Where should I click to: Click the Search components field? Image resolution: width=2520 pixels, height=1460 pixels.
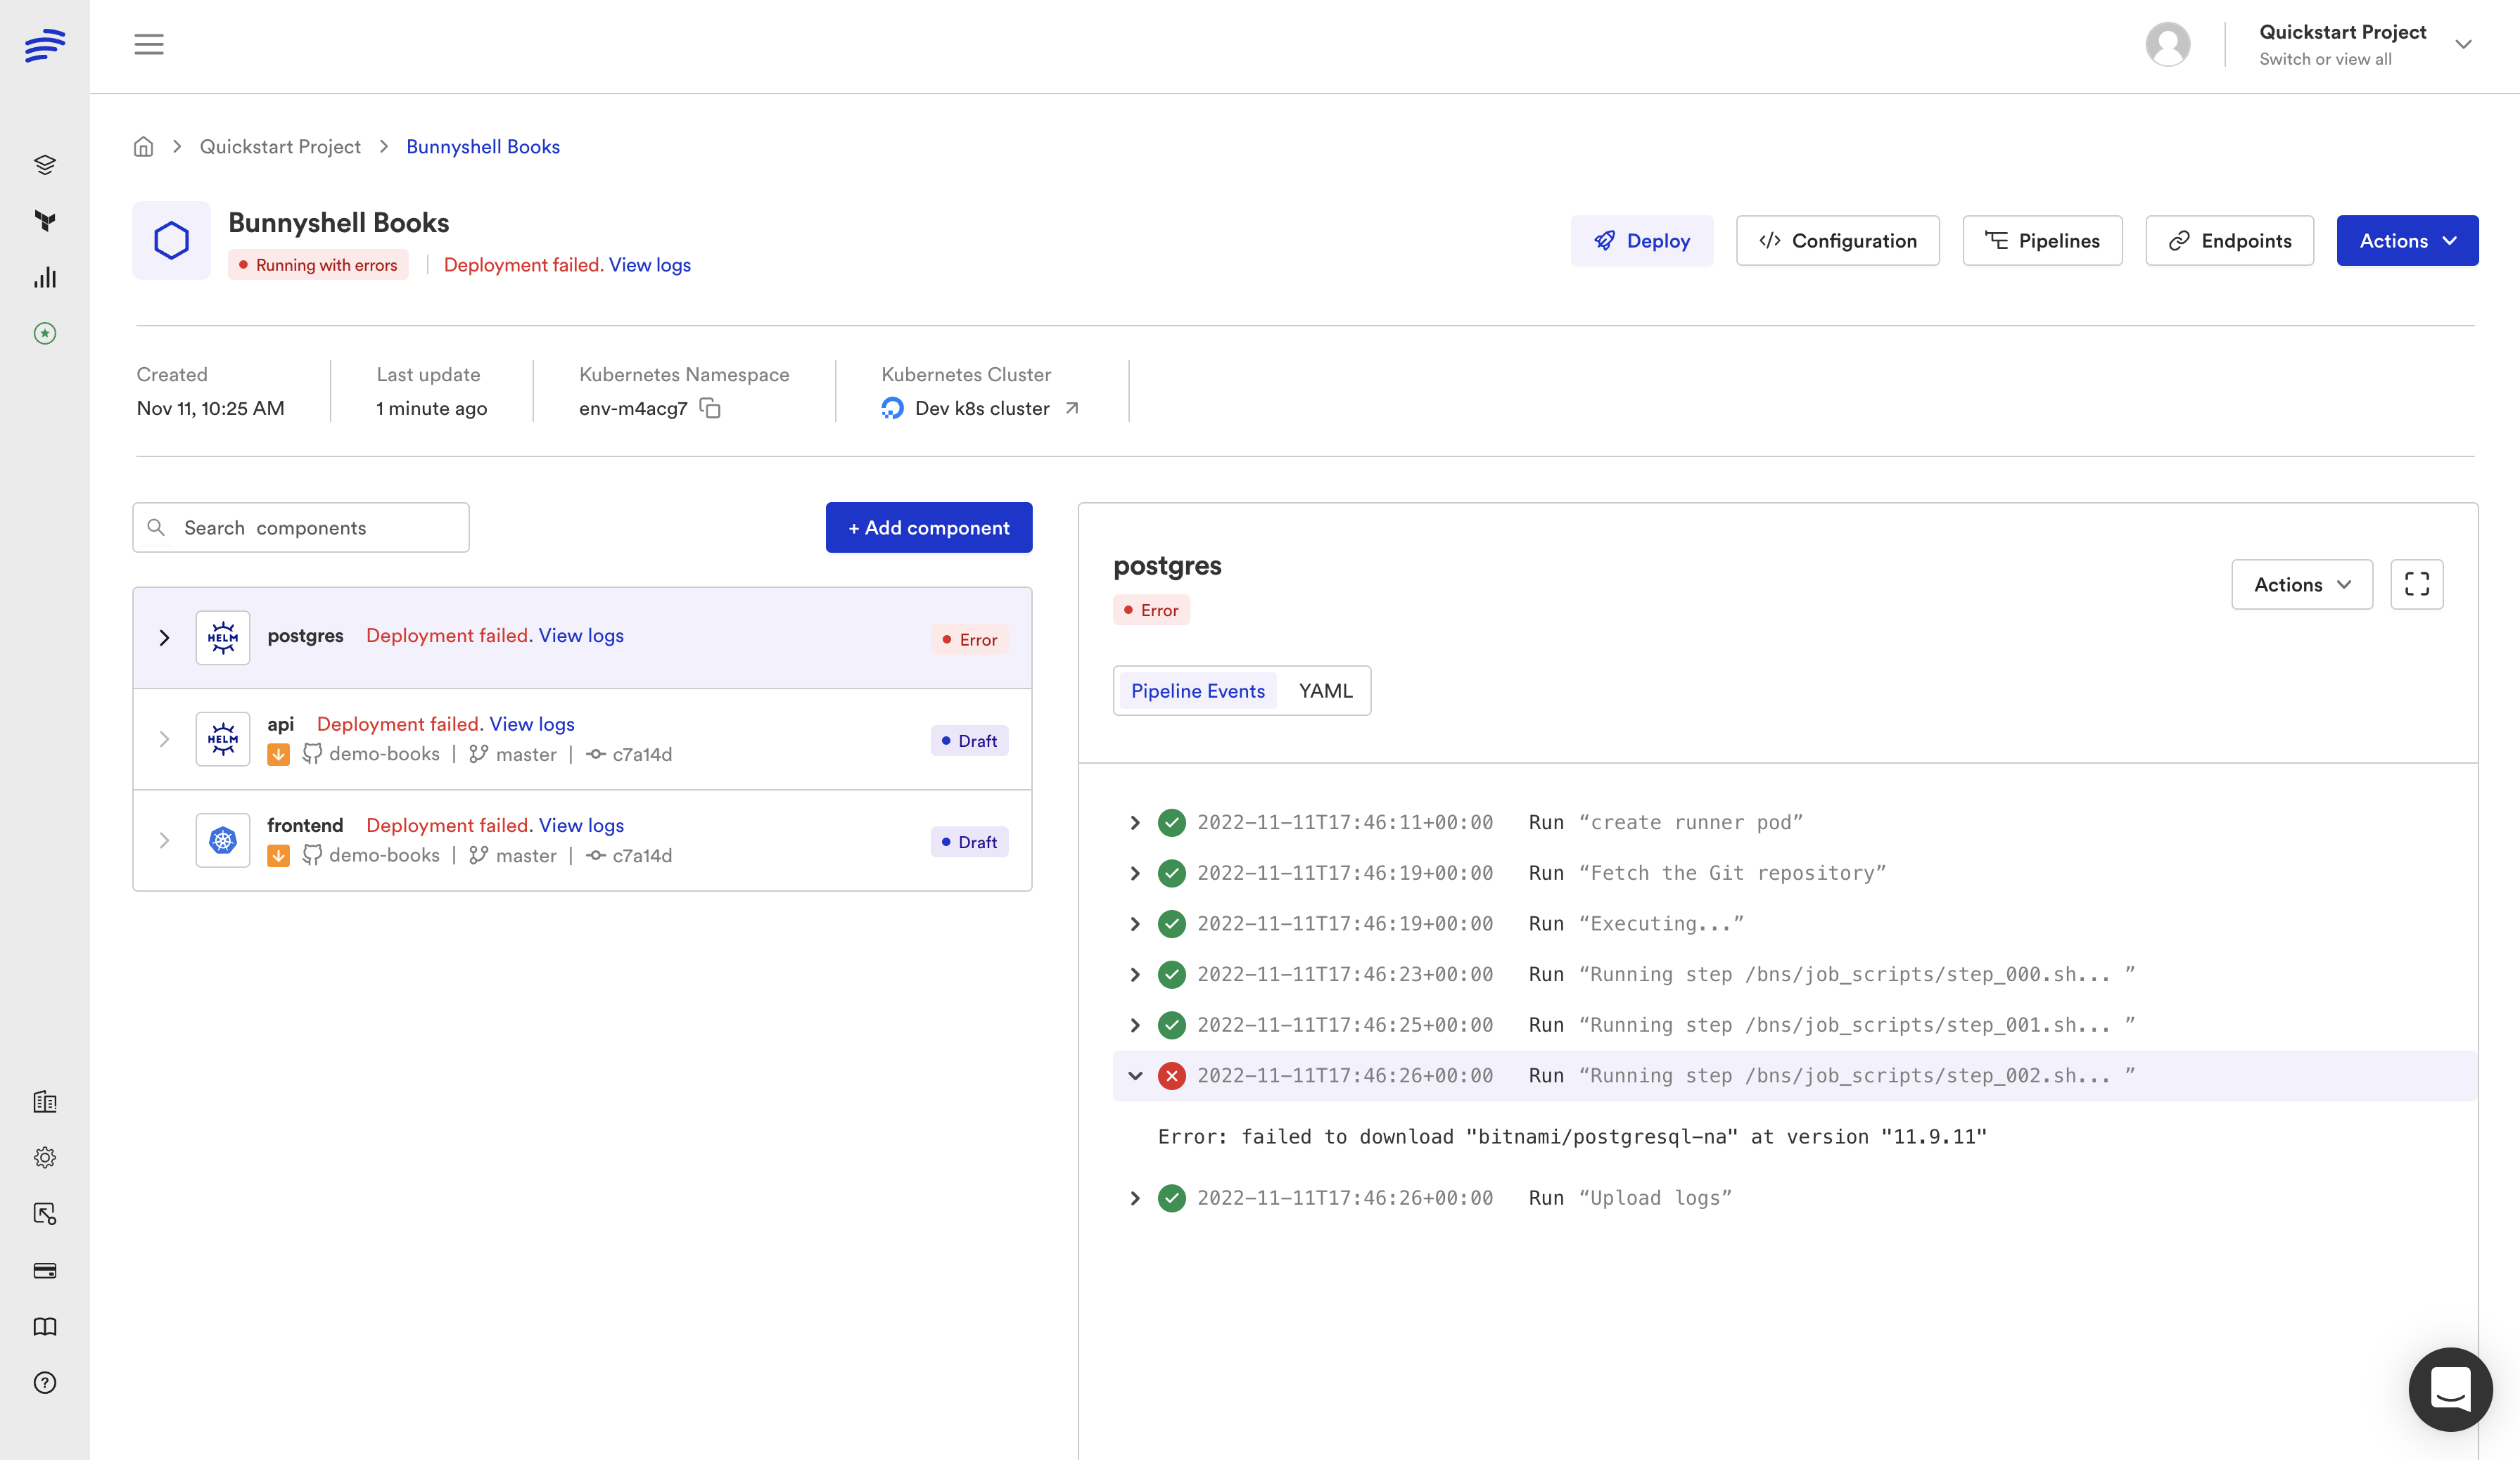coord(310,527)
